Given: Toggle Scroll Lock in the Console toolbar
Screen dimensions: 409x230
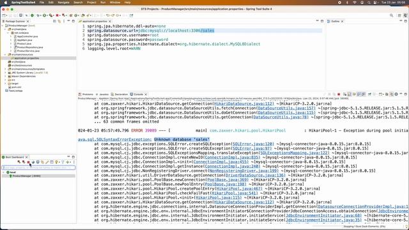Looking at the screenshot, I should (x=349, y=94).
